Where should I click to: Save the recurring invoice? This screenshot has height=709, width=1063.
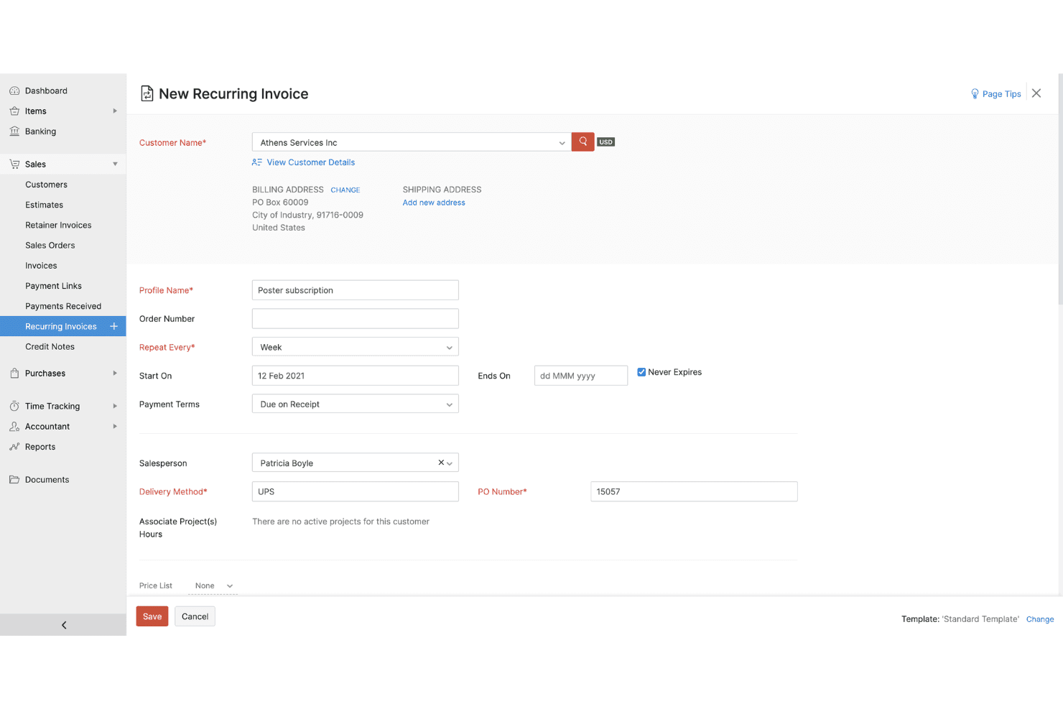click(152, 616)
